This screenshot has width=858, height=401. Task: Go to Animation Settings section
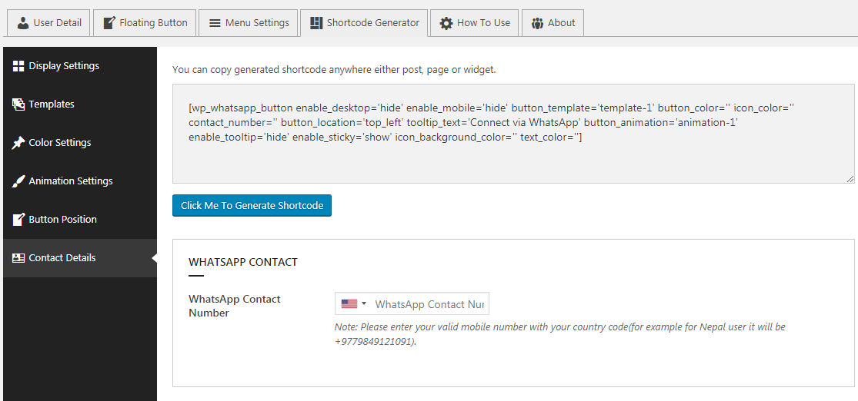point(80,181)
